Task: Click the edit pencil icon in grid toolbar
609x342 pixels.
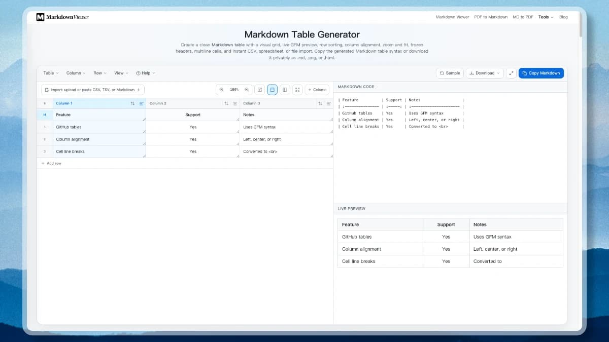Action: point(259,90)
